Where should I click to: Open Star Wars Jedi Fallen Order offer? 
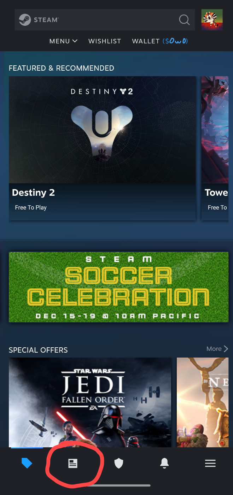pyautogui.click(x=90, y=402)
